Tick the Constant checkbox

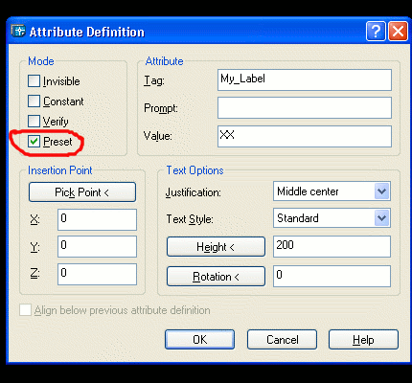coord(34,101)
